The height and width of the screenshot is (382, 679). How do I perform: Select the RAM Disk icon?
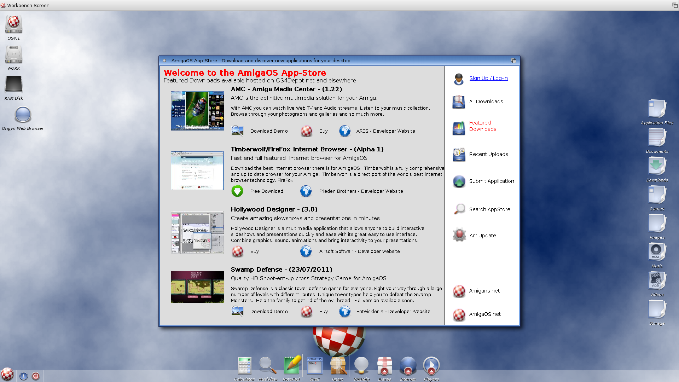pos(14,85)
